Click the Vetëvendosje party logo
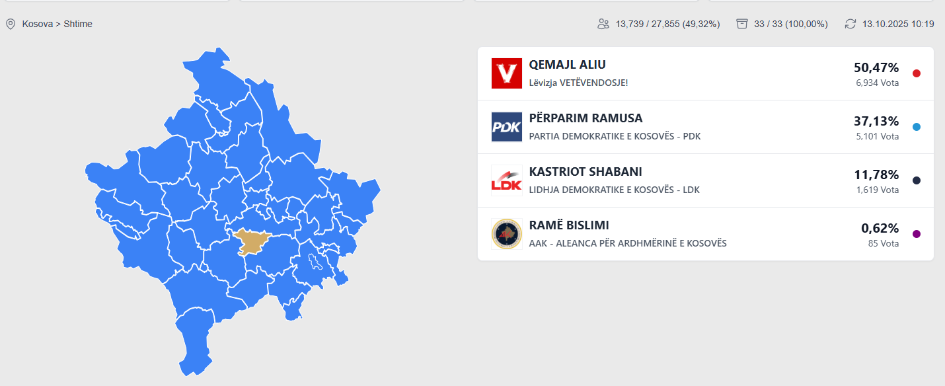This screenshot has height=386, width=945. [x=507, y=73]
